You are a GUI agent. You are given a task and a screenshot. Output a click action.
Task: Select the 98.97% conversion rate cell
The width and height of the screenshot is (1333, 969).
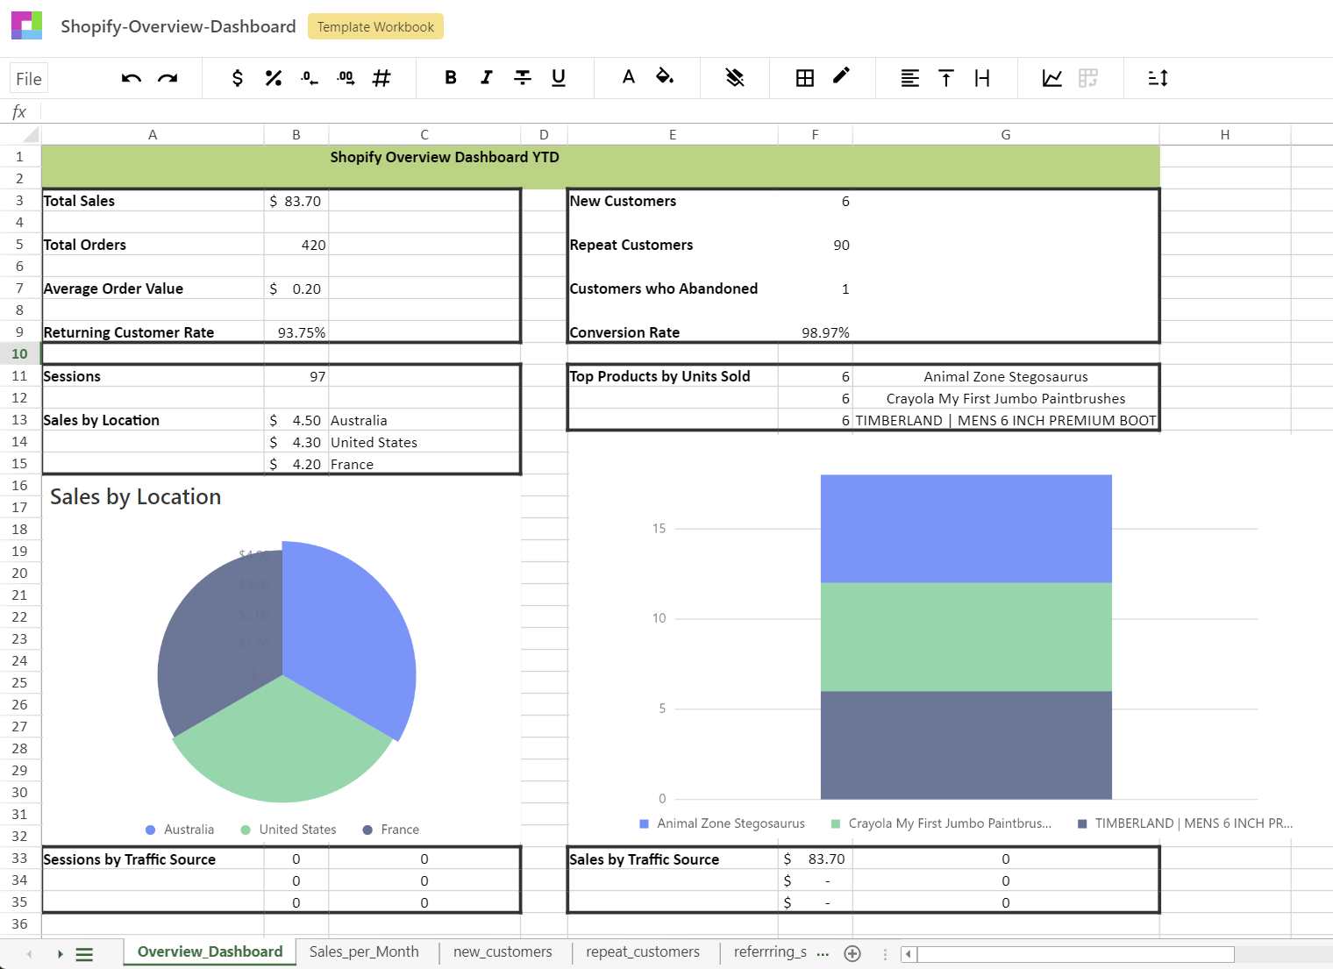[x=815, y=332]
